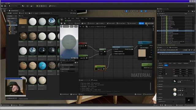Click the graph navigate forward arrow

pyautogui.click(x=83, y=27)
